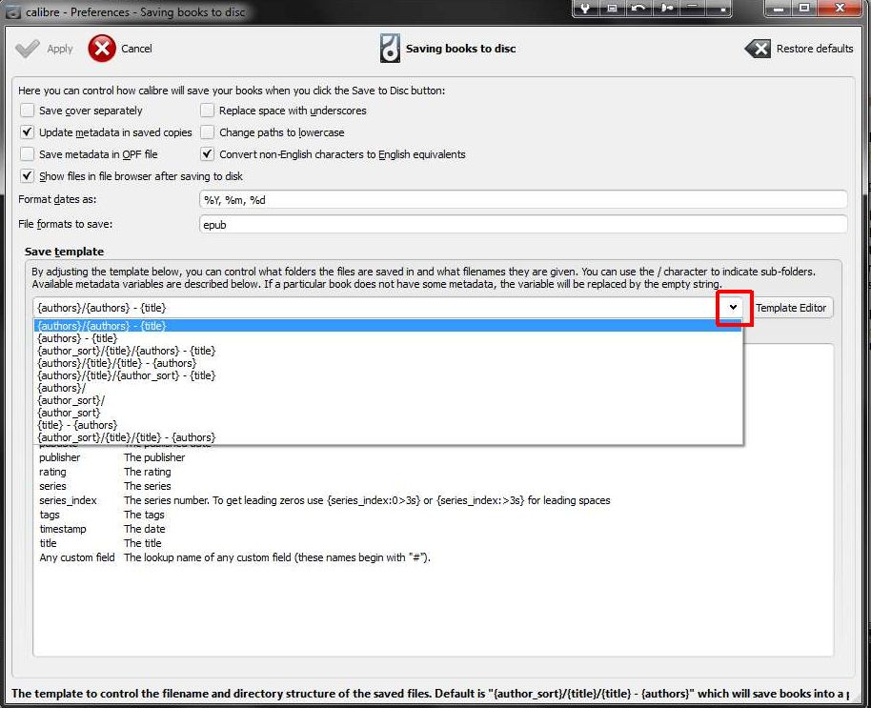
Task: Click the Saving books to disc icon
Action: pyautogui.click(x=390, y=49)
